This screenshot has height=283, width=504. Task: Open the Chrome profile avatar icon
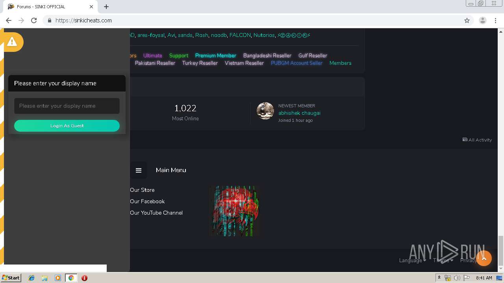tap(483, 20)
